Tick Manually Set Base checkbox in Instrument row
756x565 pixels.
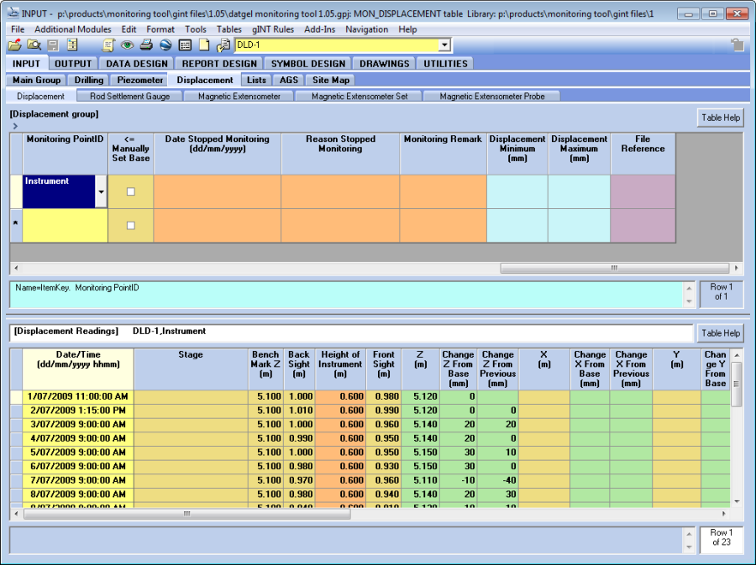point(130,191)
